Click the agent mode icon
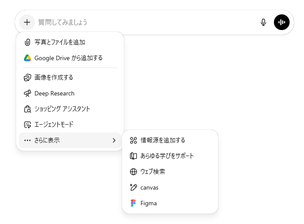 point(27,125)
